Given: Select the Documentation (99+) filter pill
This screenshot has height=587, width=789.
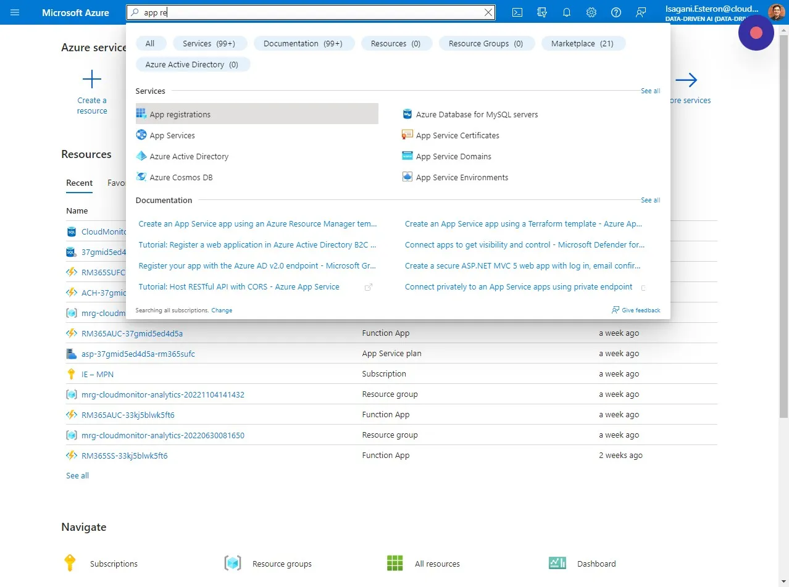Looking at the screenshot, I should coord(303,43).
